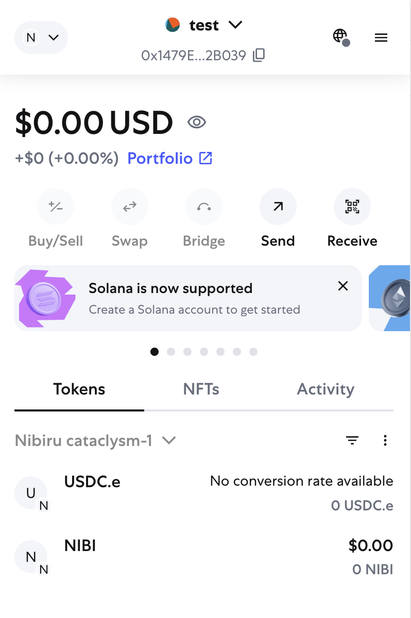Select the second carousel dot indicator

coord(171,352)
